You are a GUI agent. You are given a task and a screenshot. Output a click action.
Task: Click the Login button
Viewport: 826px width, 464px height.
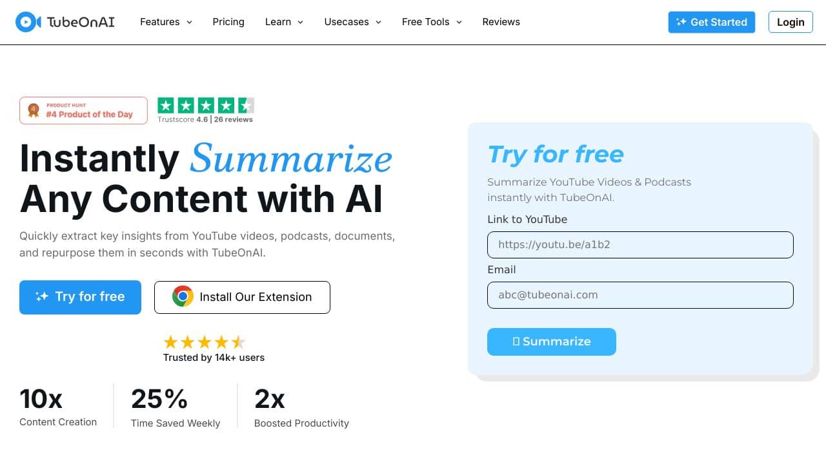click(791, 22)
